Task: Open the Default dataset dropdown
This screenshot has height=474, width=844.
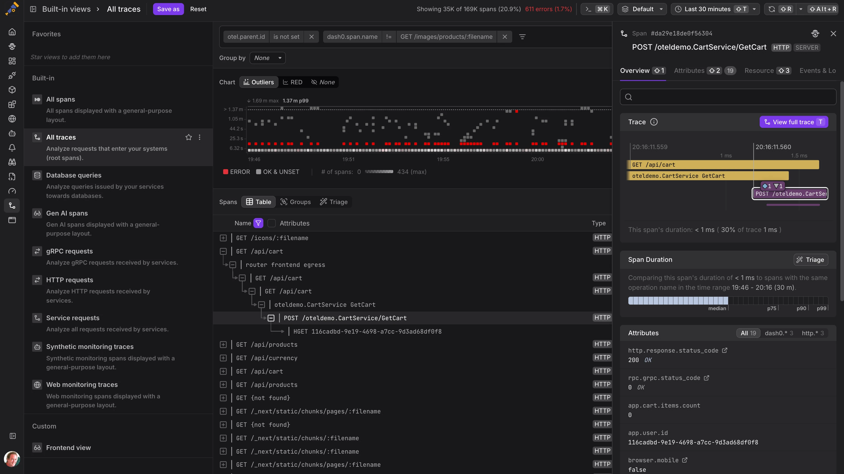Action: tap(642, 9)
